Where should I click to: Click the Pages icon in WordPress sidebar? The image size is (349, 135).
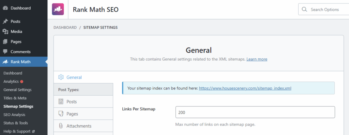[x=5, y=41]
